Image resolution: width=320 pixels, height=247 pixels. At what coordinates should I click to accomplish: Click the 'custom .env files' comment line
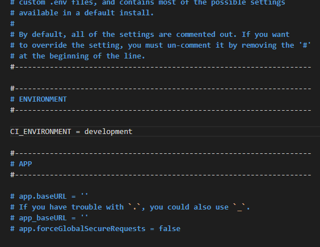point(148,3)
